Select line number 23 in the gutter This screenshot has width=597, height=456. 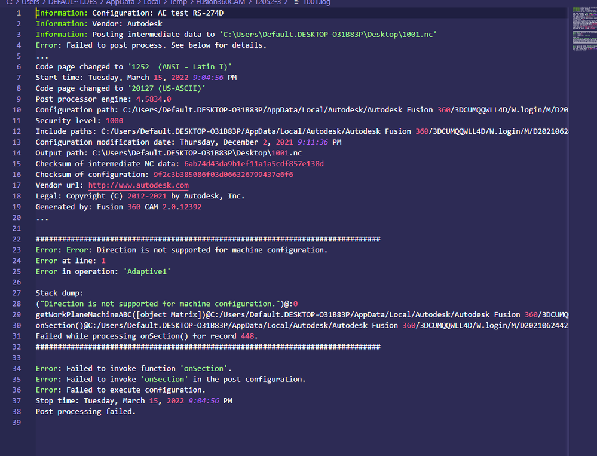point(16,250)
